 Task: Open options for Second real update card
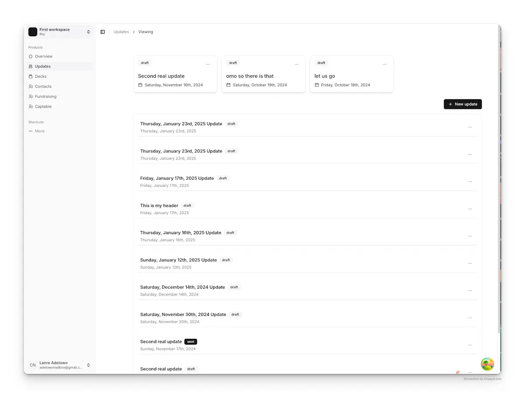coord(208,65)
